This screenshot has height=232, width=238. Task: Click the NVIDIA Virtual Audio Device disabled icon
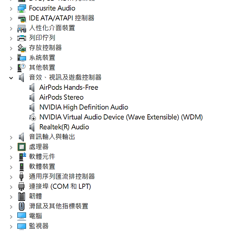32,117
